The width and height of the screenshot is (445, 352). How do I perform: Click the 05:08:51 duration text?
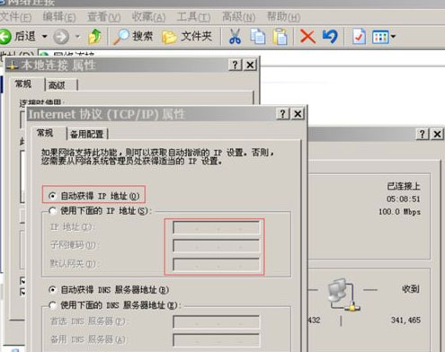coord(404,199)
